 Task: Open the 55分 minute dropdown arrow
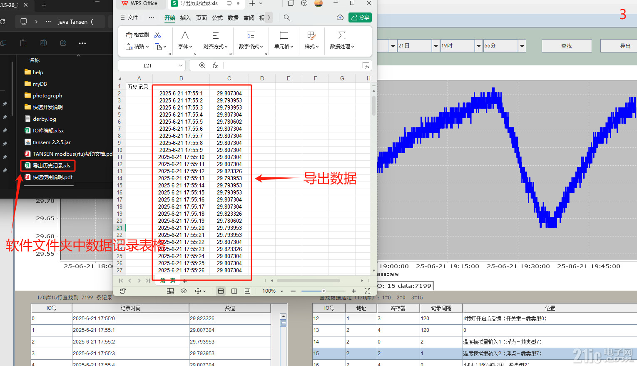pos(522,46)
